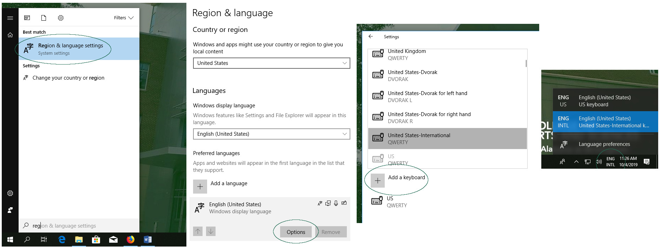Open the Action Center notification icon
661x249 pixels.
pyautogui.click(x=647, y=162)
